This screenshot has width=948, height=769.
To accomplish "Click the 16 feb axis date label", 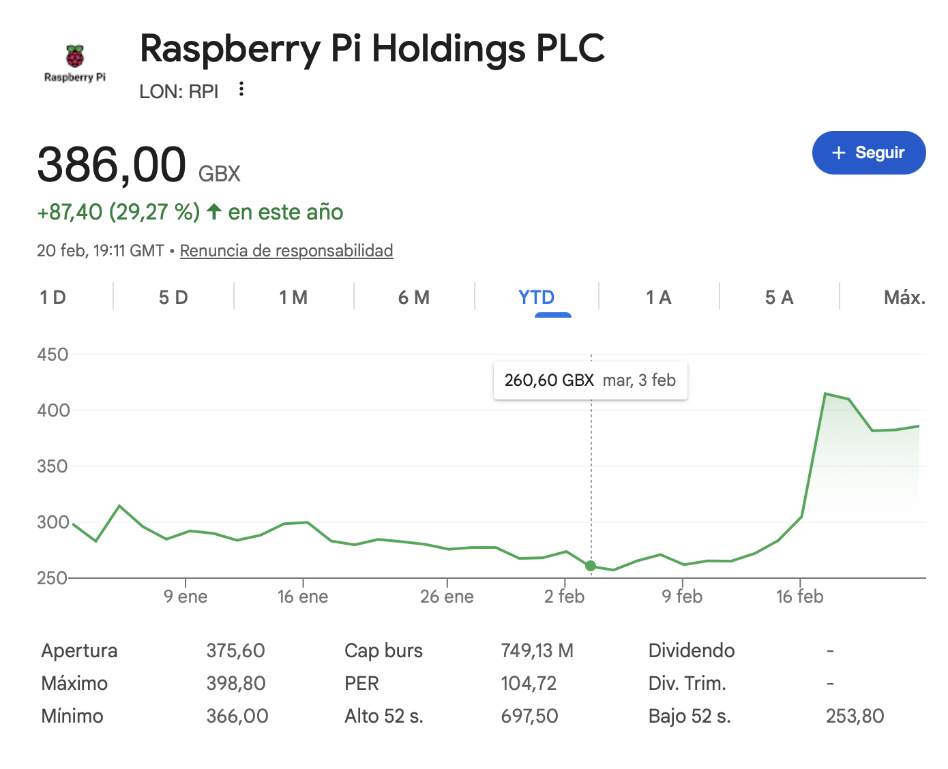I will click(x=799, y=597).
